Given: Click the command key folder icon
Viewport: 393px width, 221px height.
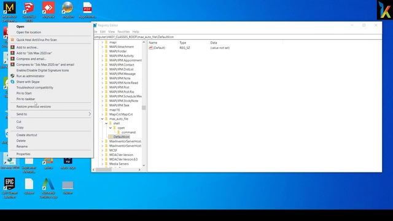Looking at the screenshot, I should click(119, 133).
